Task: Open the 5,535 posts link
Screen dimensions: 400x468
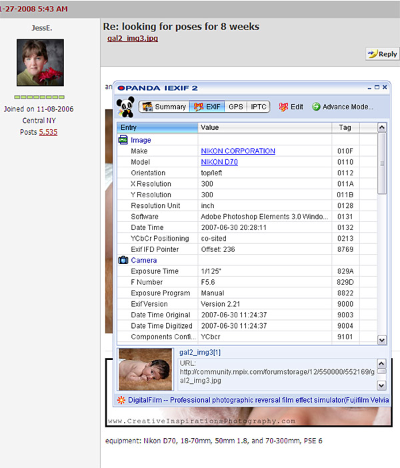Action: (x=48, y=132)
